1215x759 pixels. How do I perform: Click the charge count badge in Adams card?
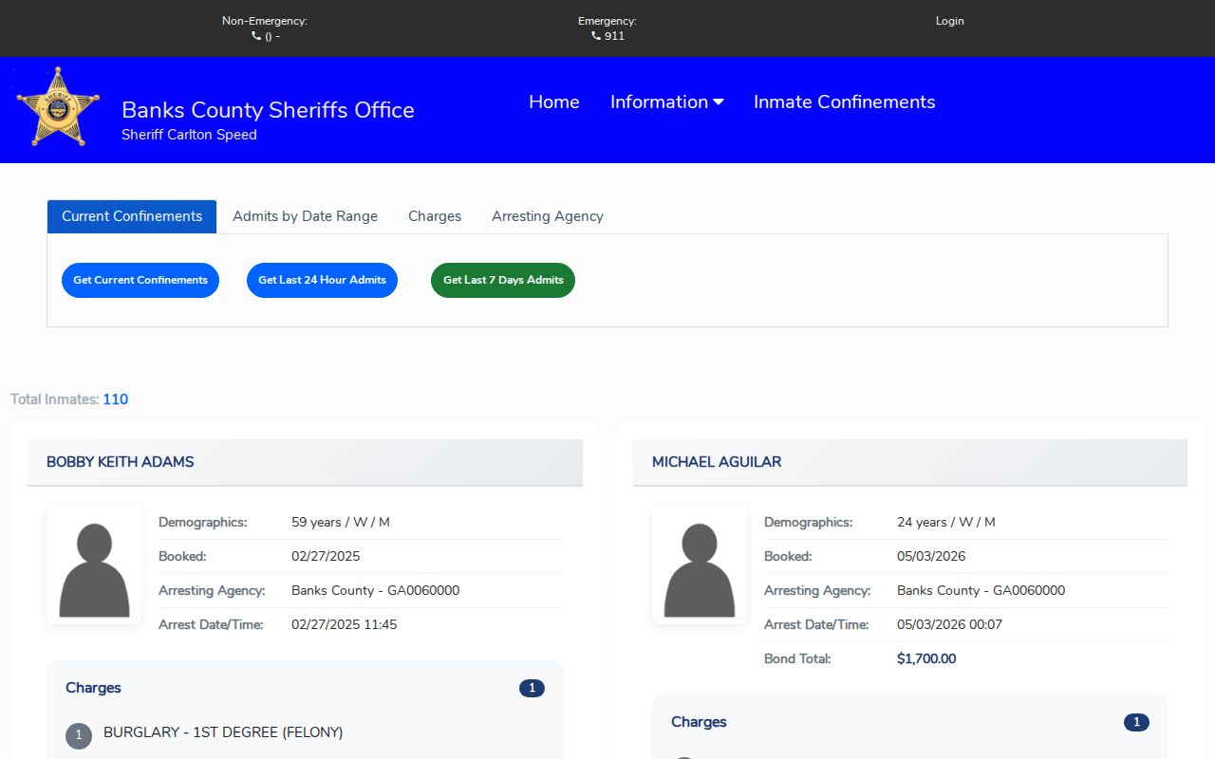(x=532, y=688)
